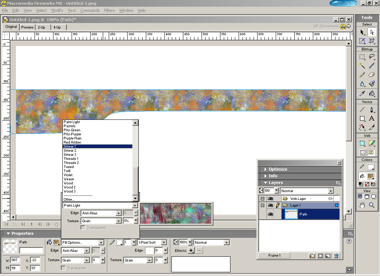Click the Frame 1 label in Layers panel
The width and height of the screenshot is (380, 276).
(x=274, y=255)
